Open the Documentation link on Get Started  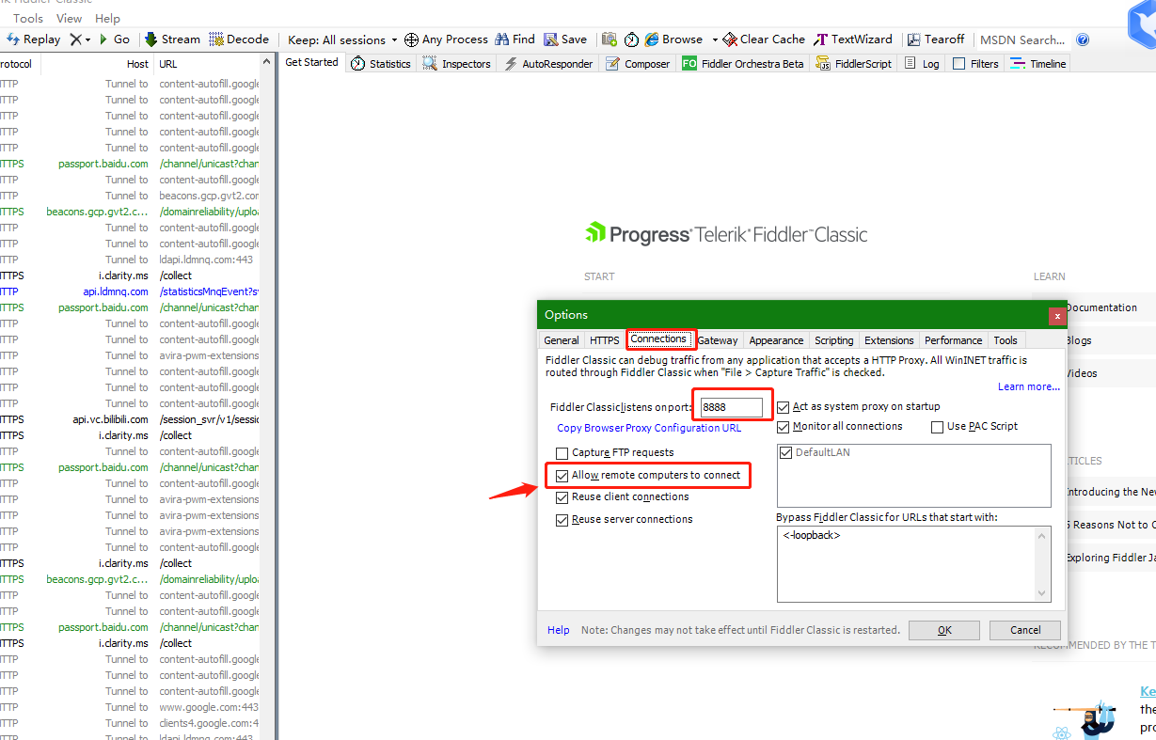(x=1101, y=307)
